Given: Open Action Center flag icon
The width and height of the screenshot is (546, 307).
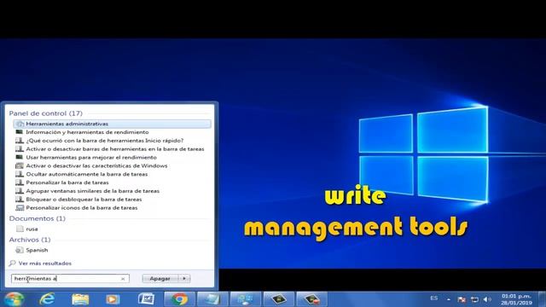Looking at the screenshot, I should [x=462, y=299].
